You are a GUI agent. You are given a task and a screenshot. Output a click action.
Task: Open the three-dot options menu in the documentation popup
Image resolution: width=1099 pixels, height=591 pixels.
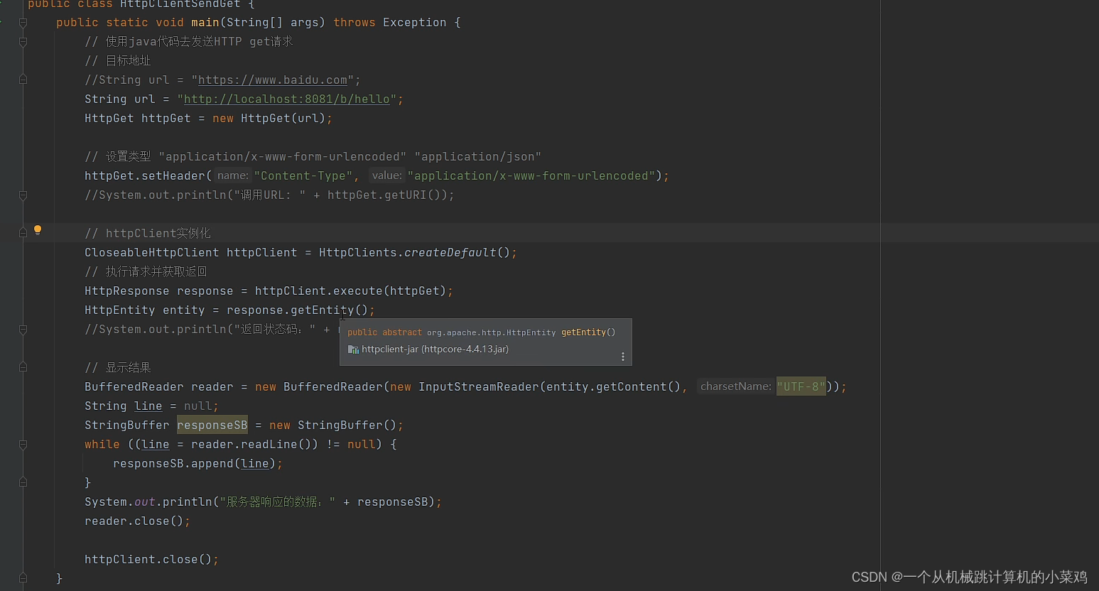(623, 357)
